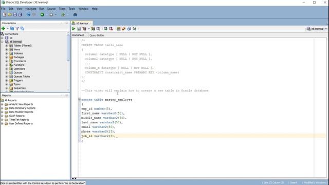Select the XE learnsql editor tab
The width and height of the screenshot is (329, 185).
click(82, 23)
